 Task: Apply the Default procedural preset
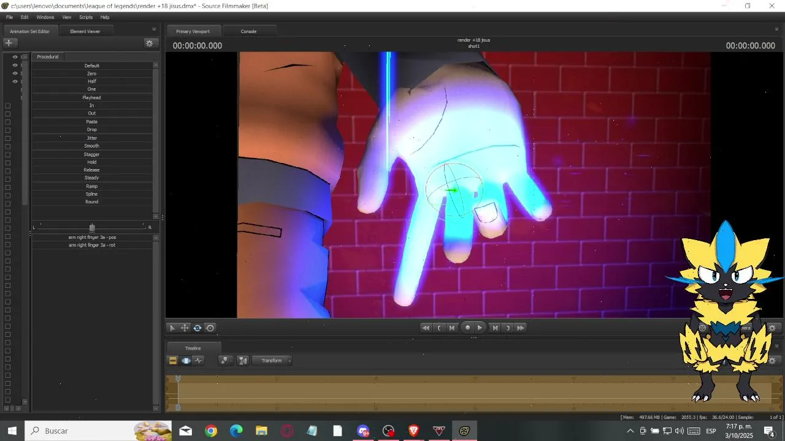[92, 66]
